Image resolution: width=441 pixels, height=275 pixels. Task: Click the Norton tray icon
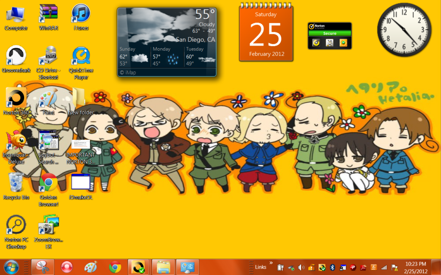(322, 267)
